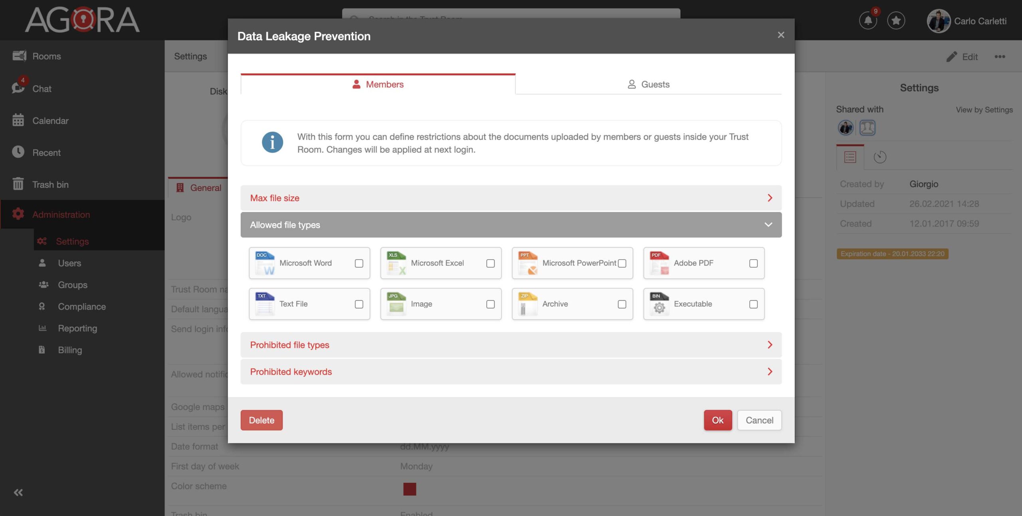This screenshot has width=1022, height=516.
Task: Open the Rooms section in sidebar
Action: tap(46, 56)
